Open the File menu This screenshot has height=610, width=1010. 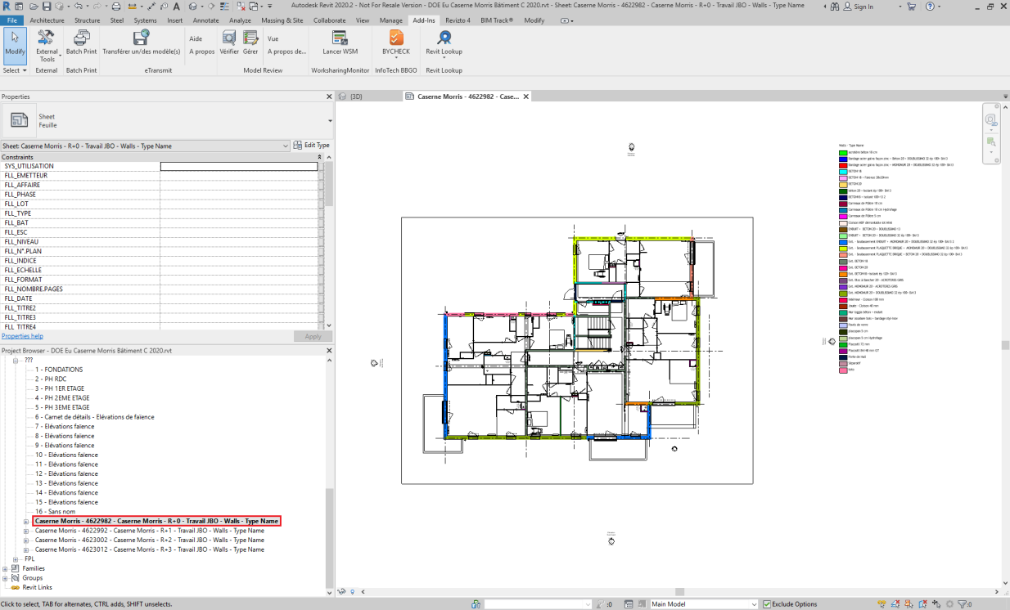pyautogui.click(x=12, y=20)
